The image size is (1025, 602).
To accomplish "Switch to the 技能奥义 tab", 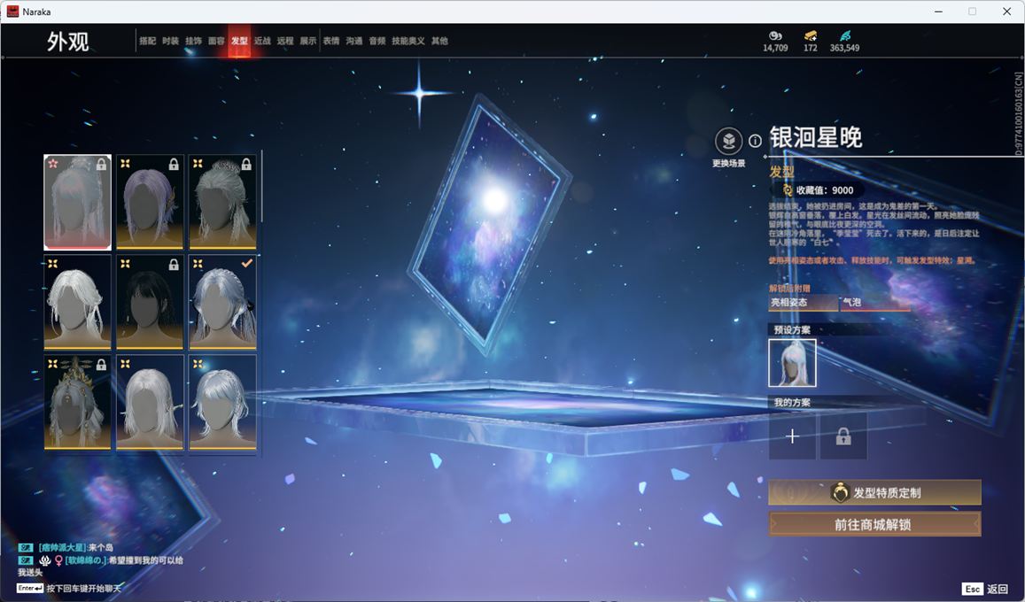I will pyautogui.click(x=408, y=41).
